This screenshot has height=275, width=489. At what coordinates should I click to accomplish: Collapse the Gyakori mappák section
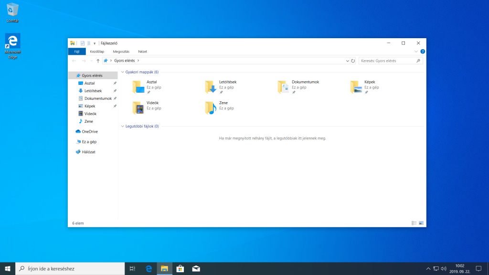tap(123, 72)
